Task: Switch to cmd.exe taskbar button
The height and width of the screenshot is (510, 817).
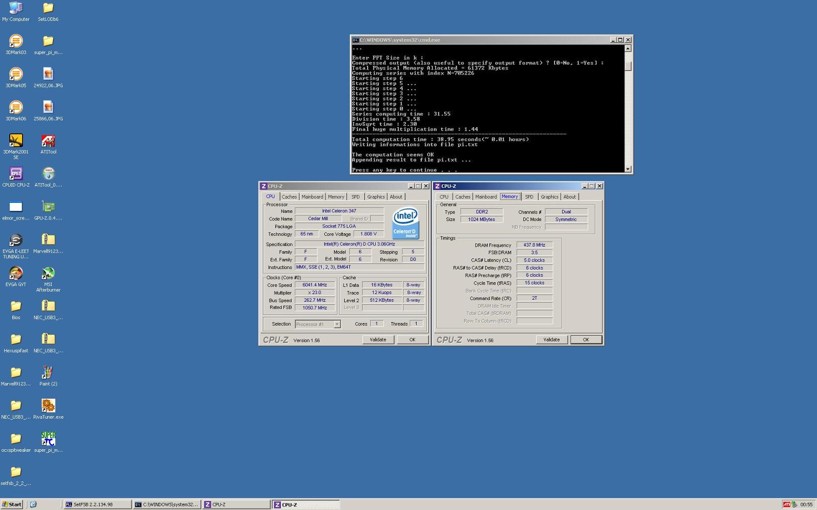Action: 166,504
